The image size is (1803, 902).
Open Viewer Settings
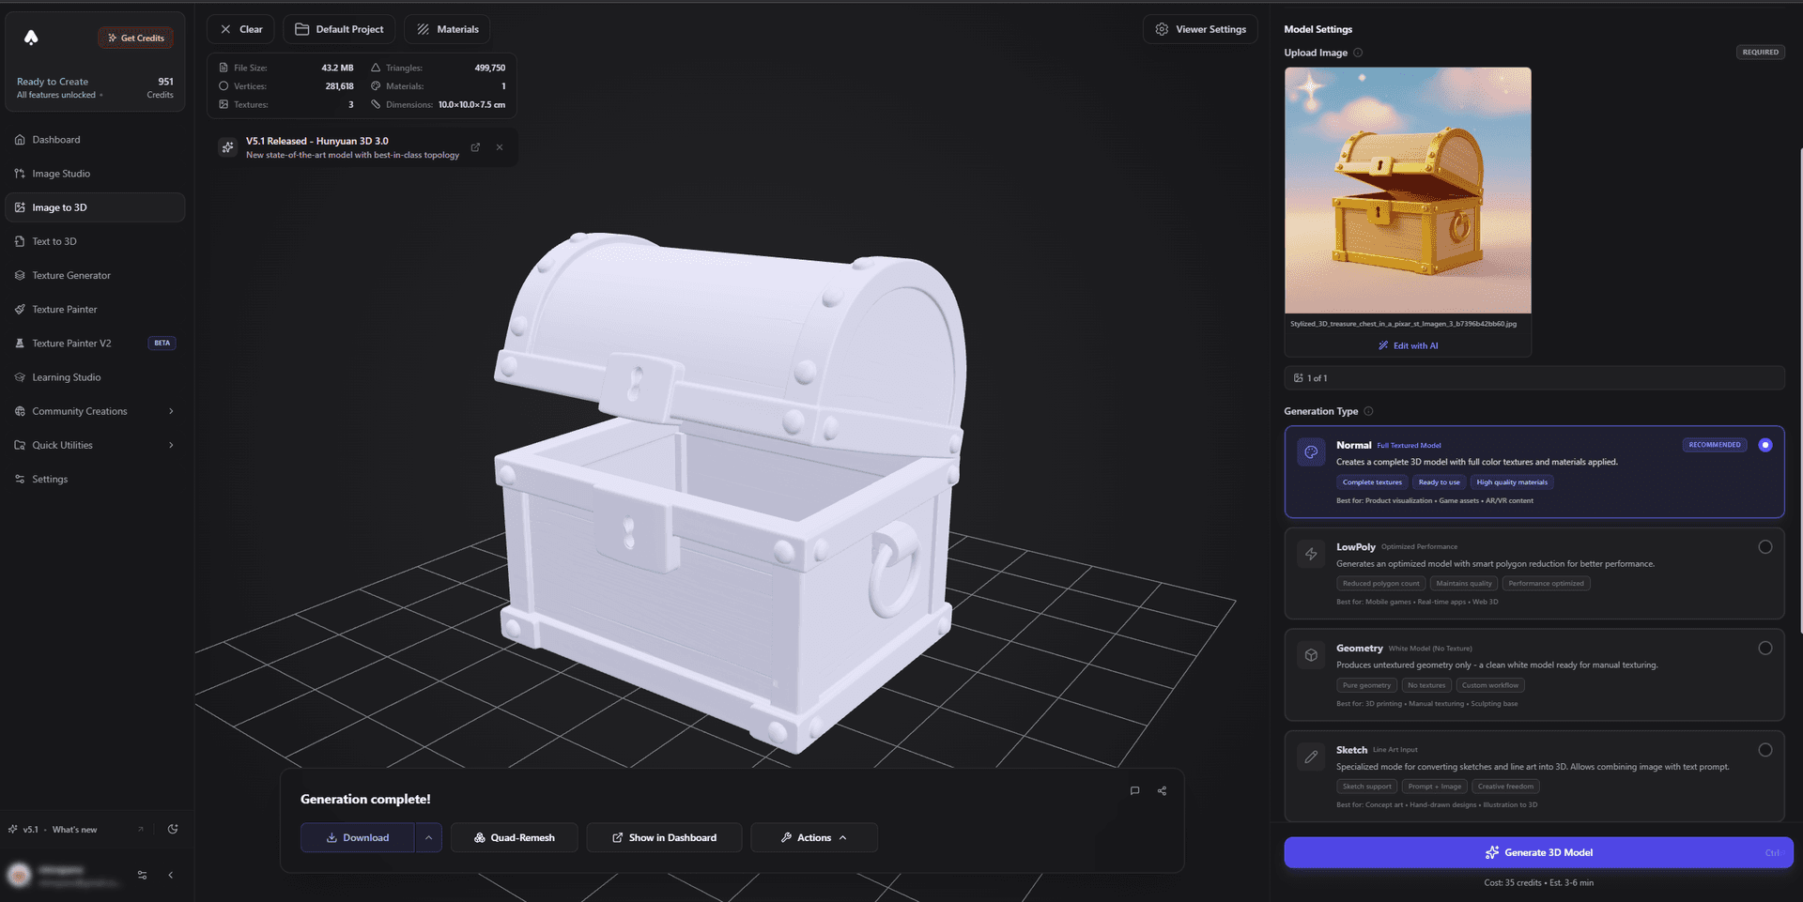pyautogui.click(x=1200, y=29)
